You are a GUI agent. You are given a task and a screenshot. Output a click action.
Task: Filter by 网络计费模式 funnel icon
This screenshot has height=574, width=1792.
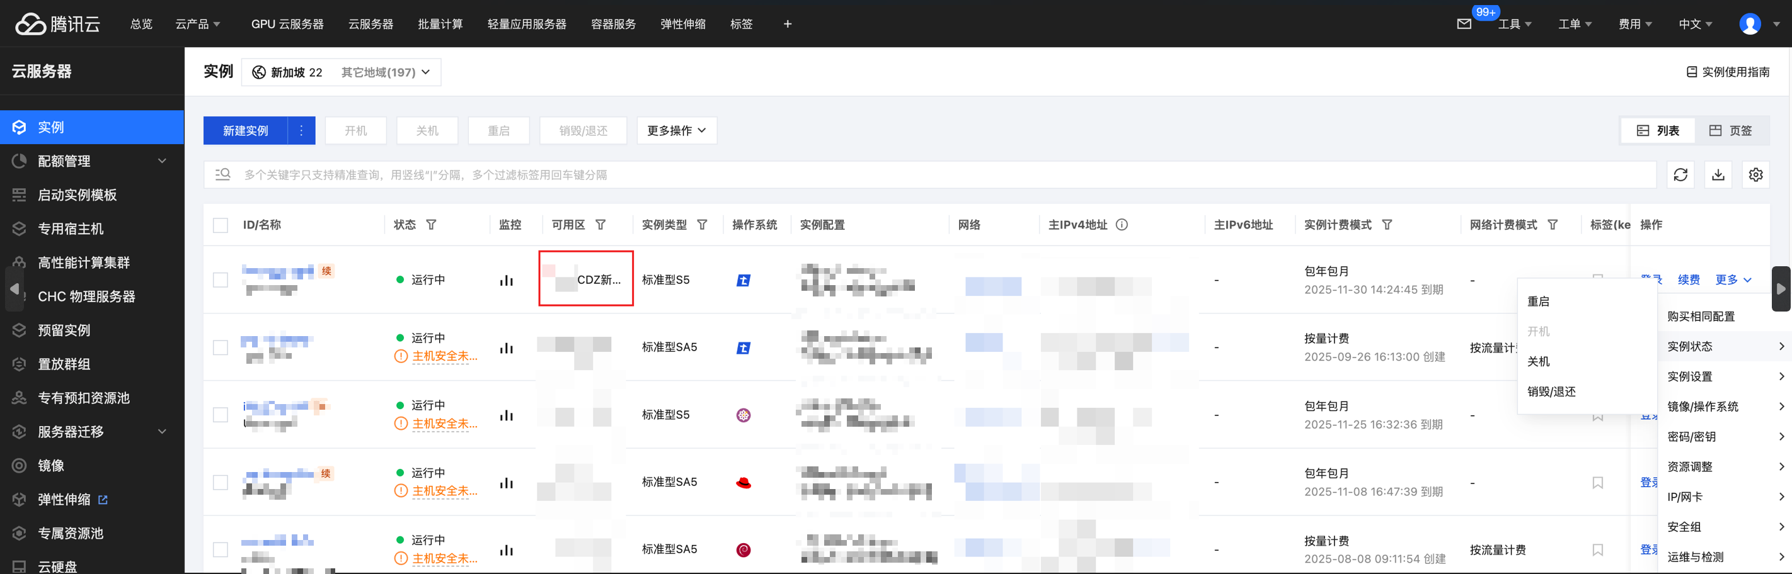coord(1553,225)
